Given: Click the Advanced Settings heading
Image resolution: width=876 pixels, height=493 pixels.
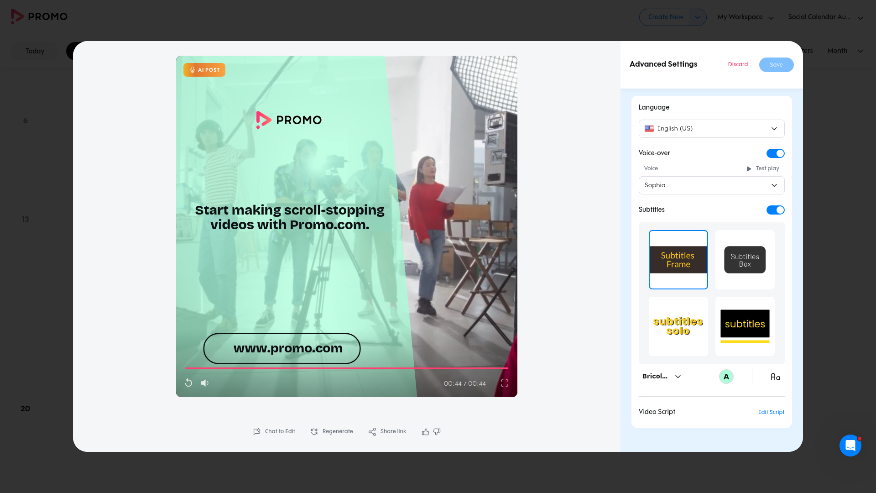Looking at the screenshot, I should pyautogui.click(x=663, y=64).
